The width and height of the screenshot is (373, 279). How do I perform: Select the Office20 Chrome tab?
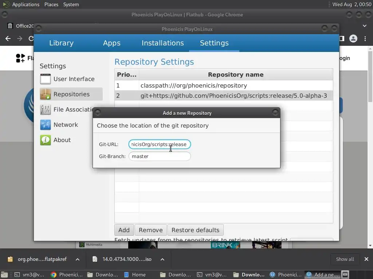[x=21, y=26]
